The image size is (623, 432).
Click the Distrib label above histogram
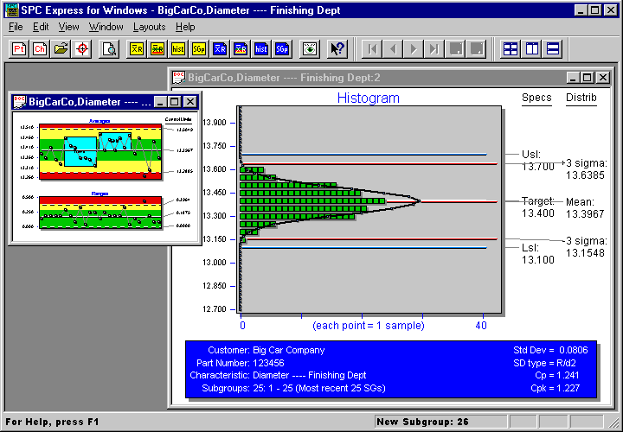coord(581,98)
